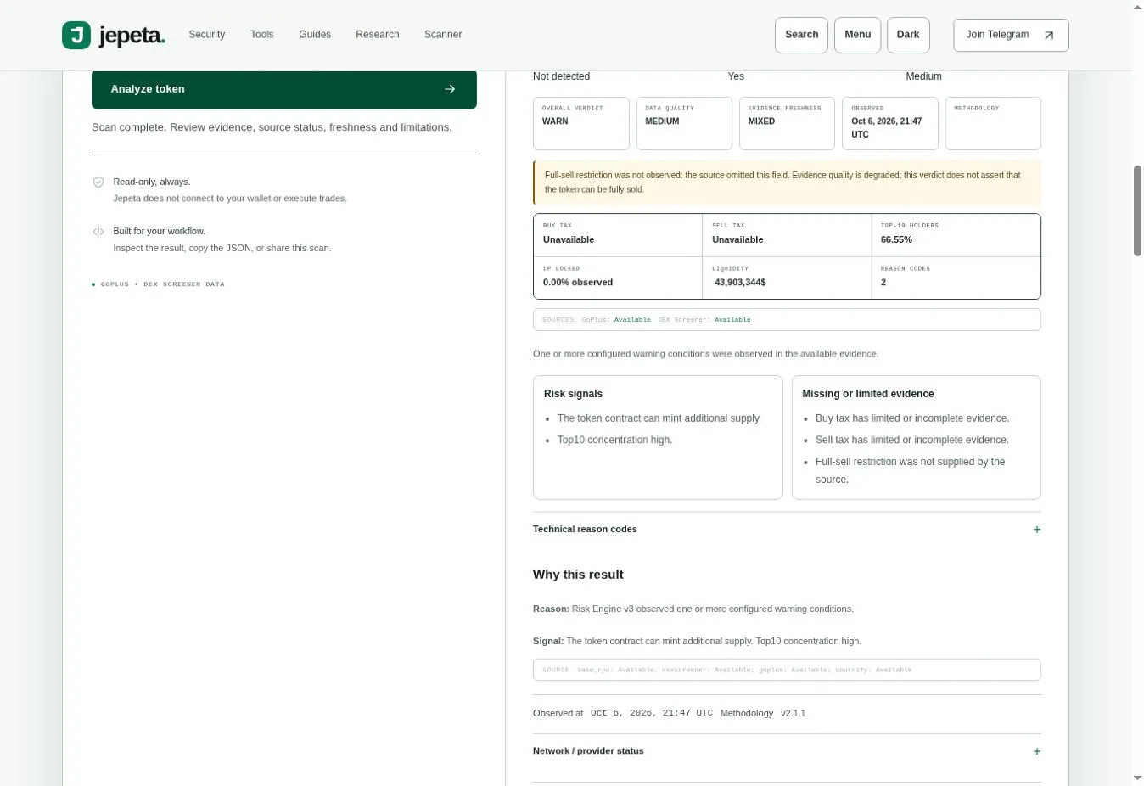Expand the Network / provider status section
This screenshot has width=1144, height=786.
coord(787,751)
